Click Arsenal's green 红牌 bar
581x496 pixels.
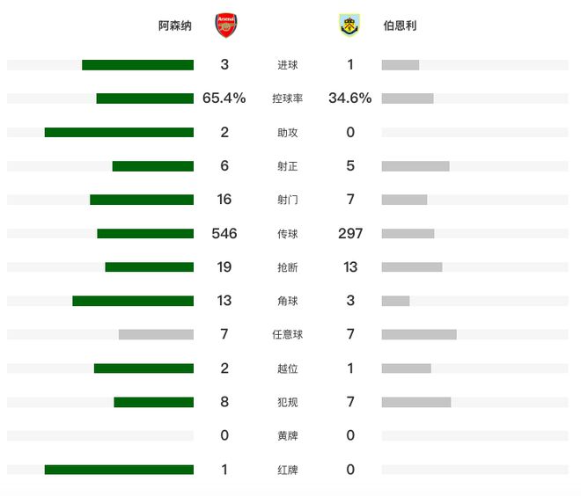(x=119, y=470)
